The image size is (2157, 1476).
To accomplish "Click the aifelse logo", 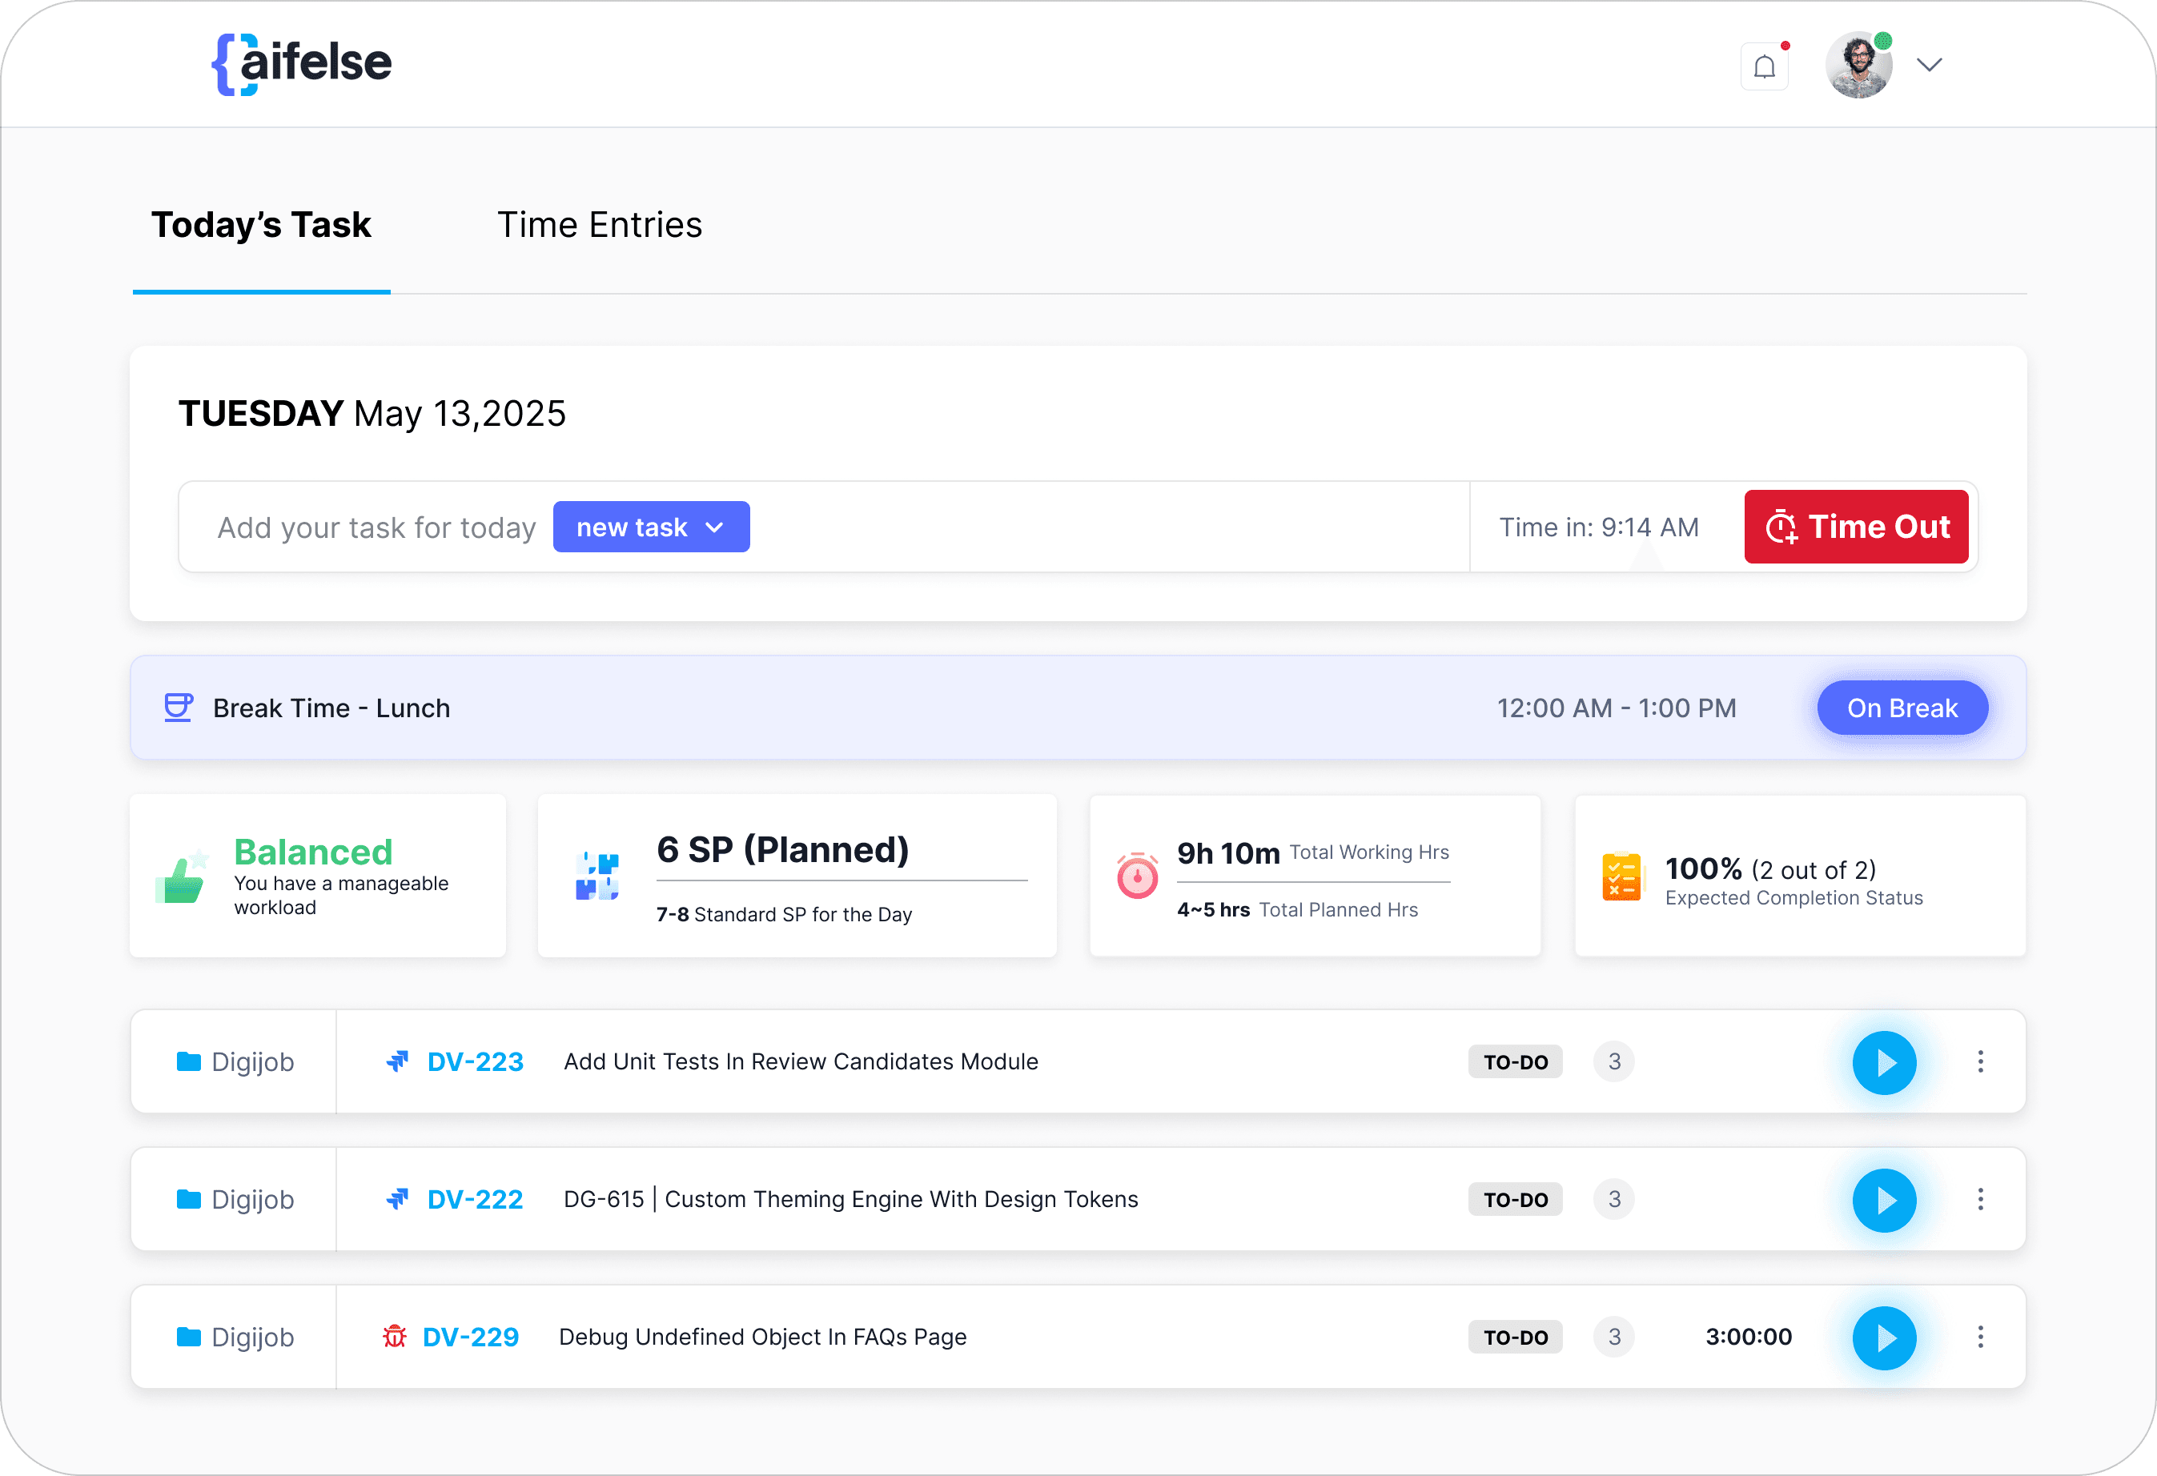I will 302,64.
